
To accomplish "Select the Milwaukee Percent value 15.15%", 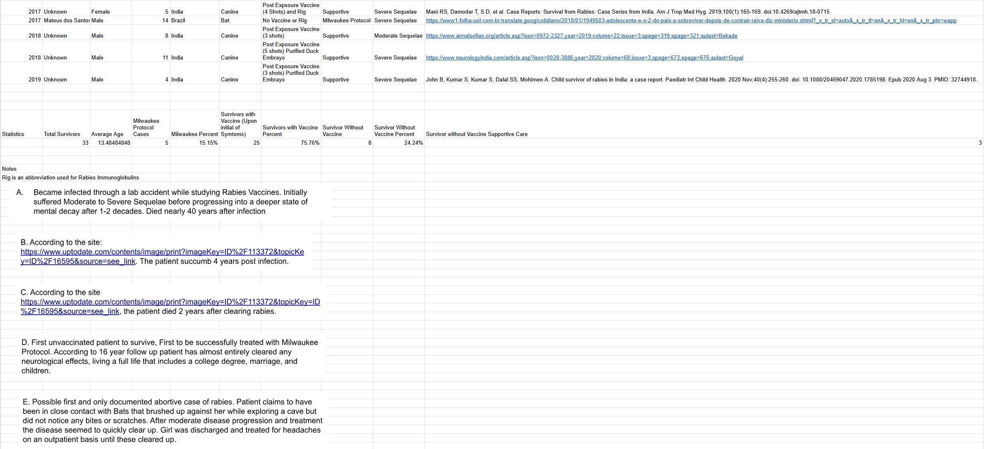I will [194, 143].
